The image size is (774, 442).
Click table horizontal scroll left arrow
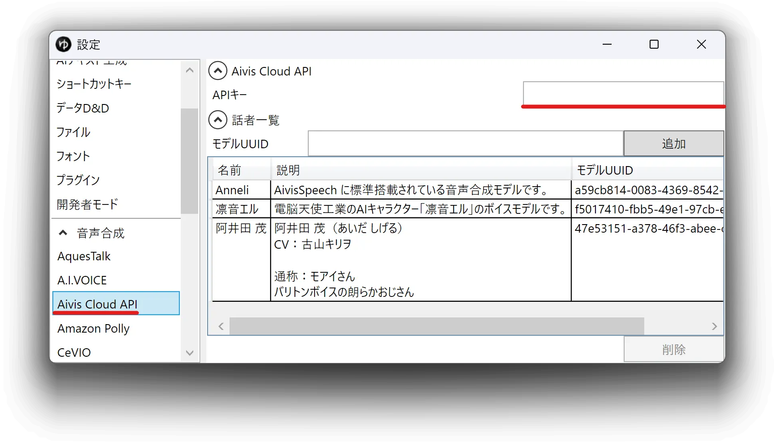221,326
